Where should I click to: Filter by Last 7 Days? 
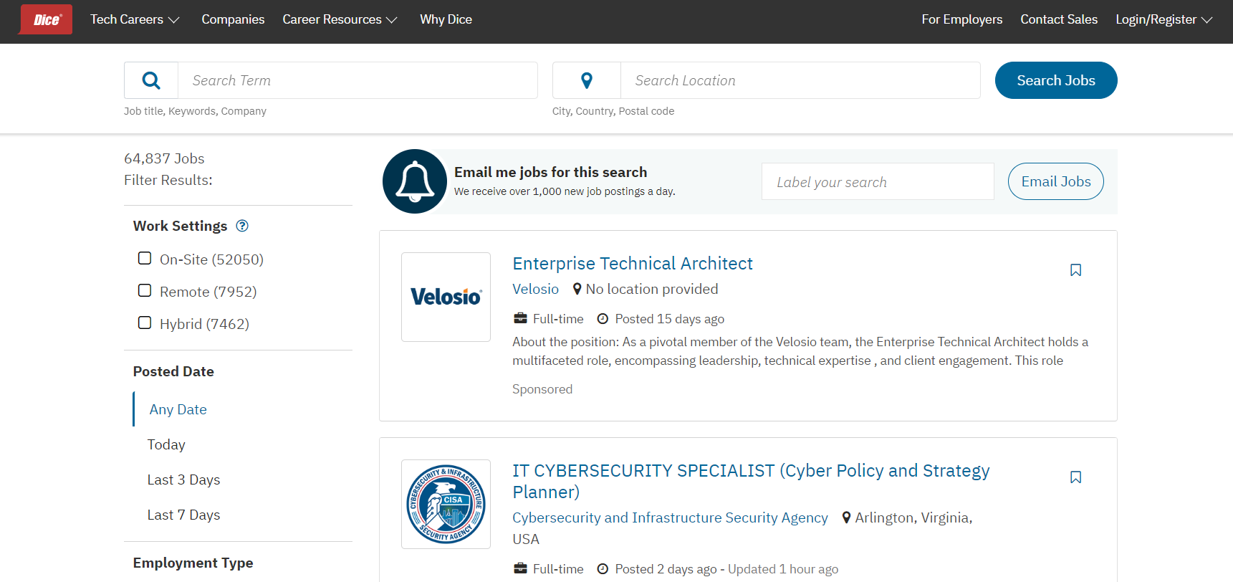click(183, 515)
